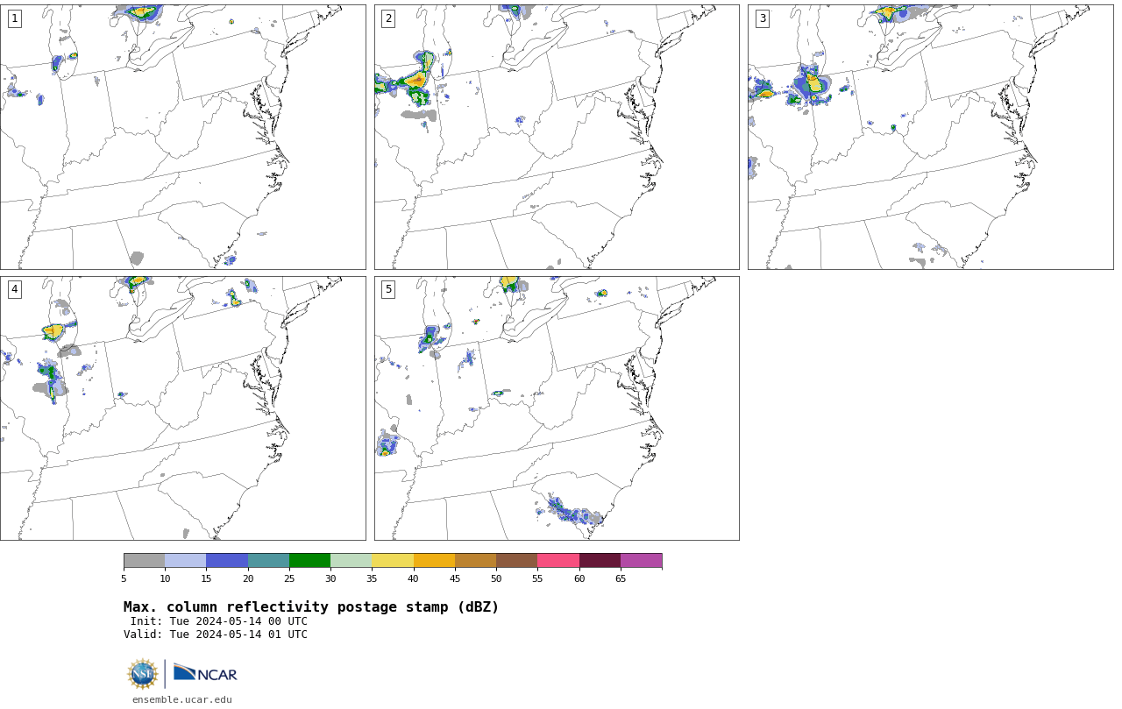Open ensemble member 5 map panel

(557, 408)
